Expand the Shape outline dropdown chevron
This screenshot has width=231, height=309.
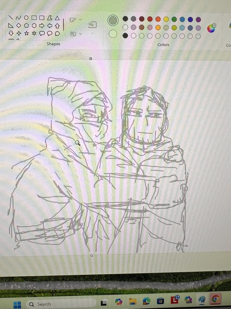[81, 20]
